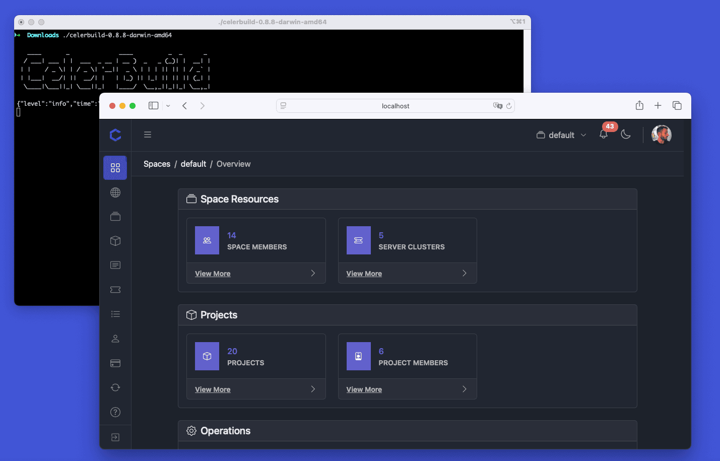Click the Overview breadcrumb text

[x=233, y=164]
